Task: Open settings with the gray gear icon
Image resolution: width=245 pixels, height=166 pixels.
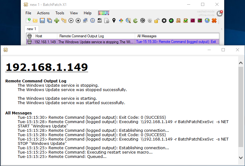Action: coord(150,21)
